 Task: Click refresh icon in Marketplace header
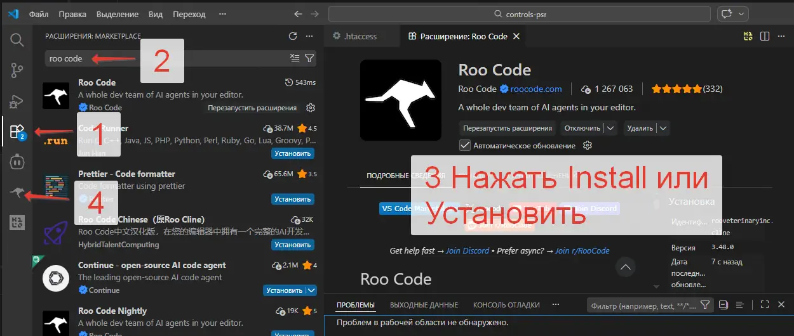293,36
